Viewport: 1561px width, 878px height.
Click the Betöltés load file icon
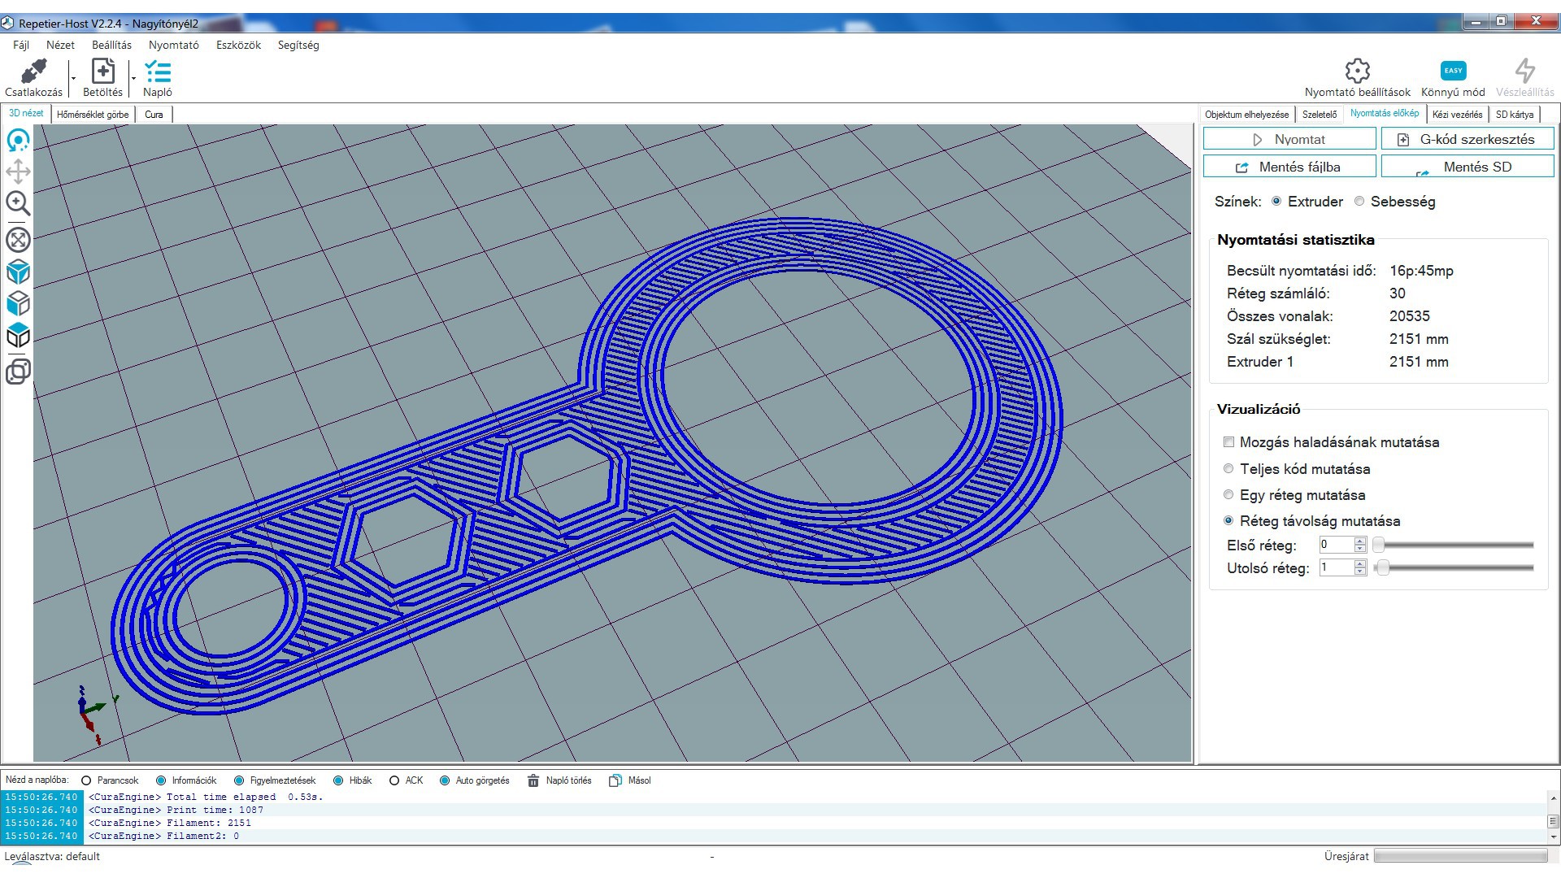pyautogui.click(x=102, y=72)
